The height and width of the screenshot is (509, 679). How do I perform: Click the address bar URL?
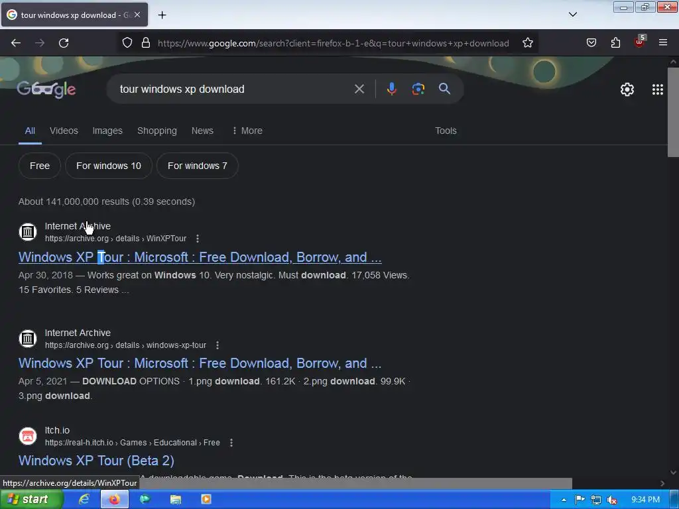pyautogui.click(x=333, y=43)
